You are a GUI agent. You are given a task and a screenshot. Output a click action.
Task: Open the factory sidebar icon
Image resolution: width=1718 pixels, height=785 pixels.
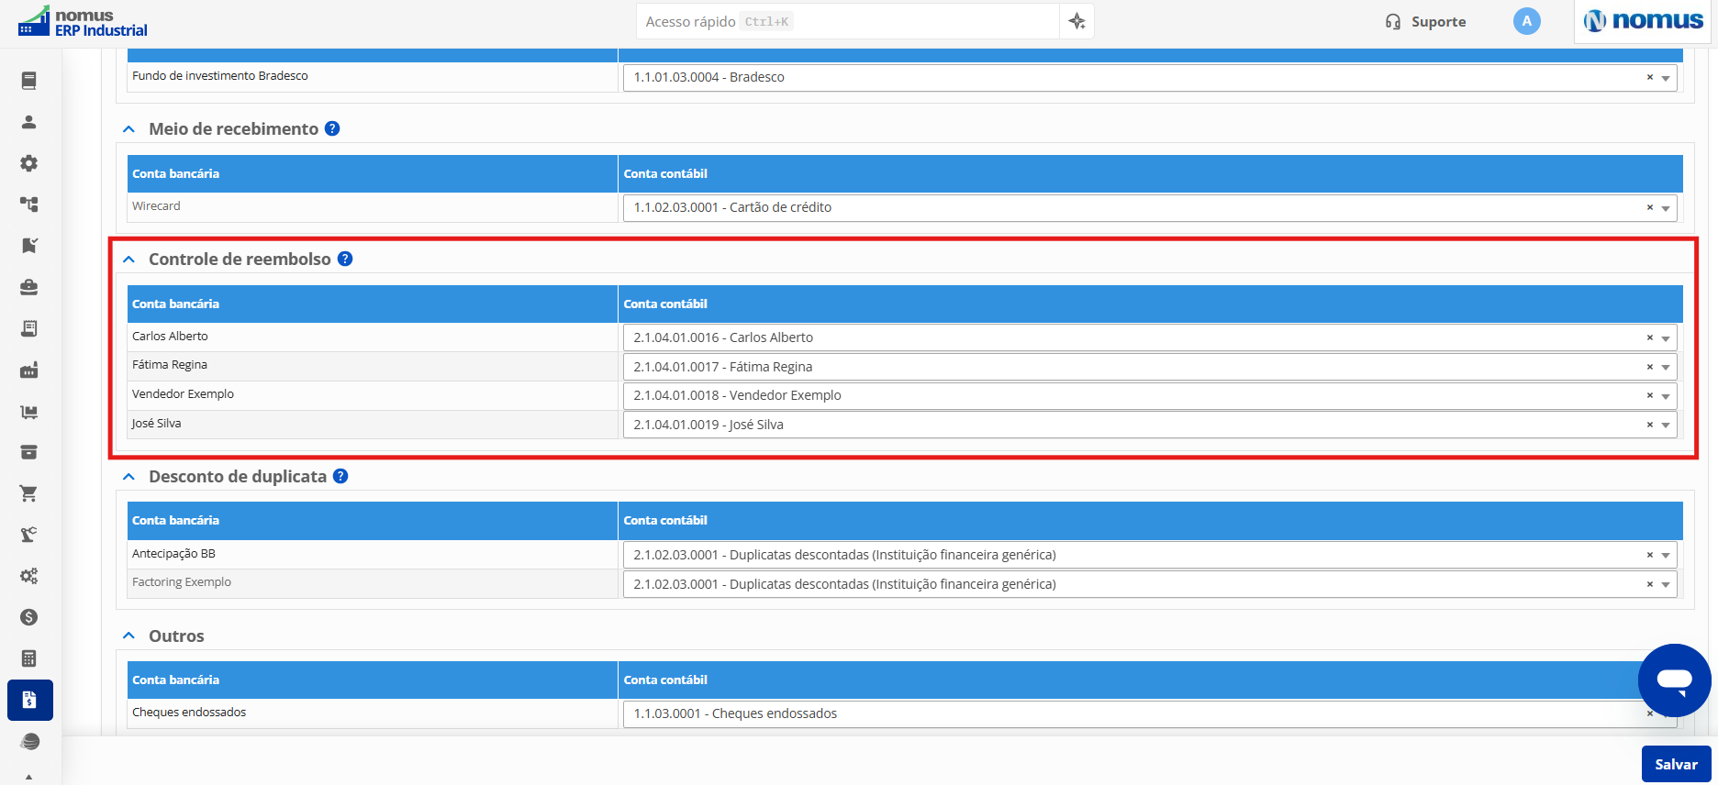click(29, 370)
